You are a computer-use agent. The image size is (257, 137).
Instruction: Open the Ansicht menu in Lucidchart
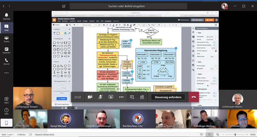click(79, 21)
